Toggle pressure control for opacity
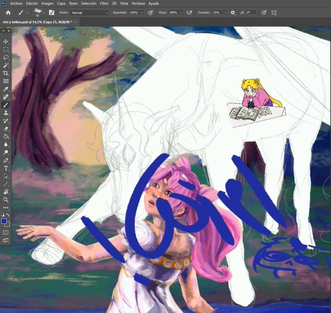The height and width of the screenshot is (313, 331). (150, 13)
